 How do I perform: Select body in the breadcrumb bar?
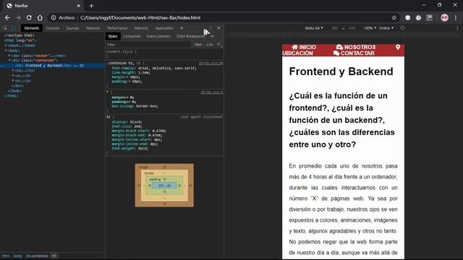click(17, 256)
